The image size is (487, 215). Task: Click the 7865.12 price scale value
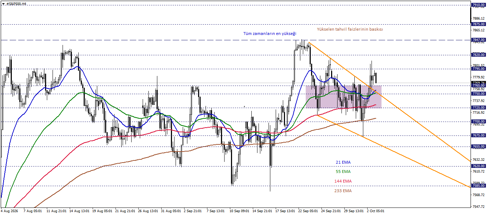tap(478, 30)
